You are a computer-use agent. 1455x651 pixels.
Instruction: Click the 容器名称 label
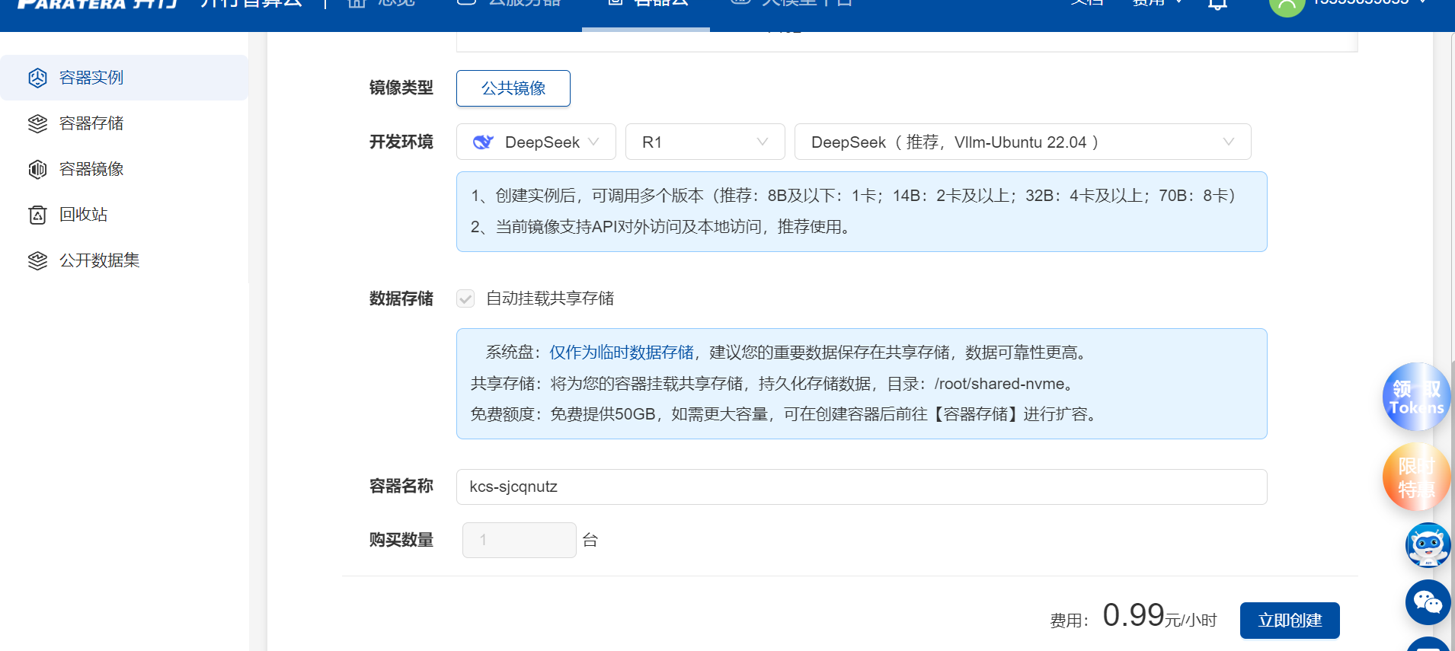401,487
